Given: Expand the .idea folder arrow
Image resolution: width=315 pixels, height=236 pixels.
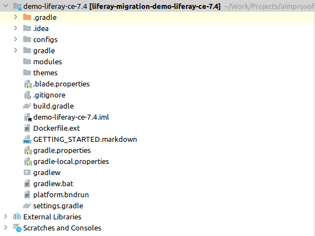Looking at the screenshot, I should coord(16,28).
